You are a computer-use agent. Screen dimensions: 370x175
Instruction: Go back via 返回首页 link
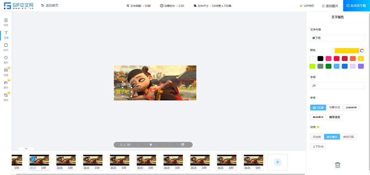(49, 6)
